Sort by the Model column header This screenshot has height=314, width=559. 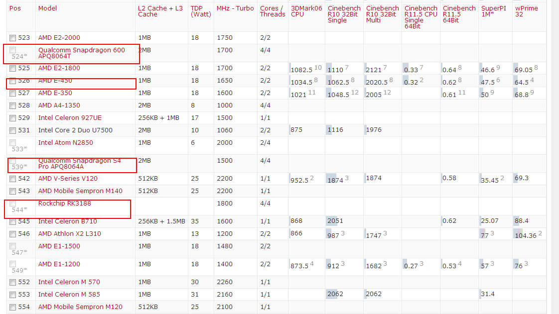pyautogui.click(x=47, y=8)
